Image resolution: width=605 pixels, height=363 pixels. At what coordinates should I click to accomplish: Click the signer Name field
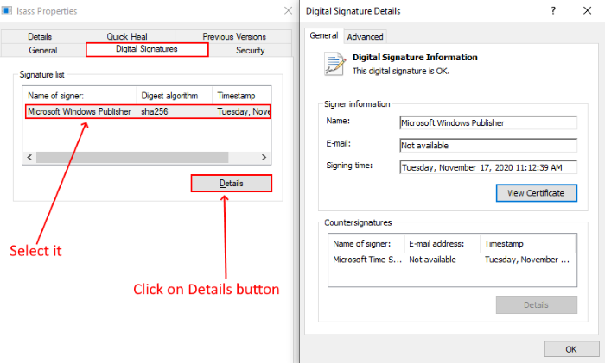[488, 122]
